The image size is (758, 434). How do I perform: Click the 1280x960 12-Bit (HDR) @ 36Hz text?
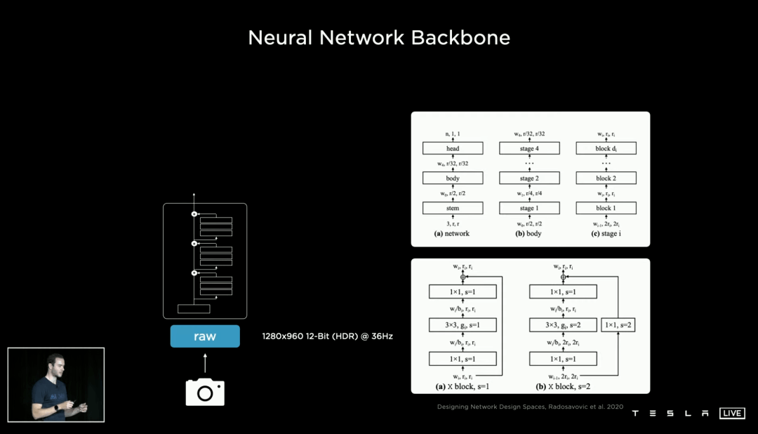[x=327, y=336]
